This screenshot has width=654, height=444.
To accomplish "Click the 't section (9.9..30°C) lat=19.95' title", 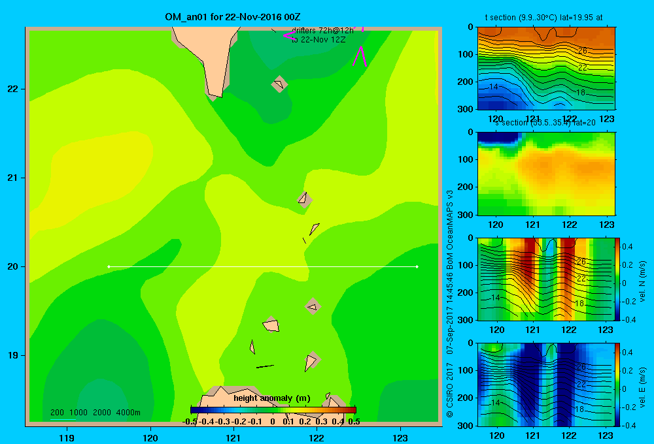I will point(543,18).
